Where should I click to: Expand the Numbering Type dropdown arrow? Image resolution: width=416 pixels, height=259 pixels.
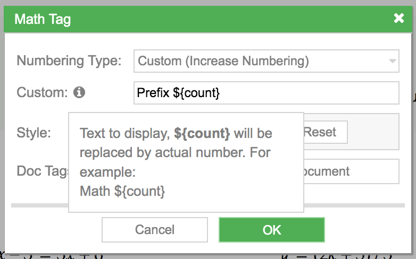point(392,61)
